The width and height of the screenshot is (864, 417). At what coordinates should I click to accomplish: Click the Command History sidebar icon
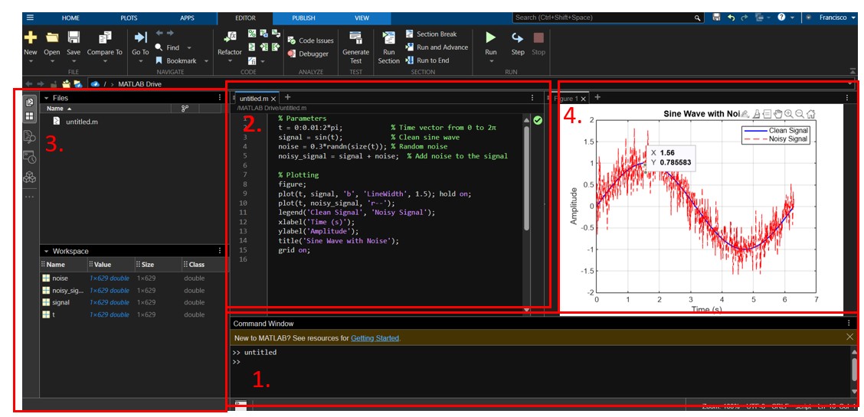(30, 158)
